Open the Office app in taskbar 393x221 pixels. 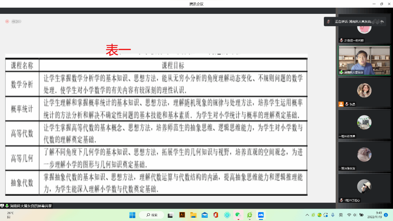(x=216, y=215)
